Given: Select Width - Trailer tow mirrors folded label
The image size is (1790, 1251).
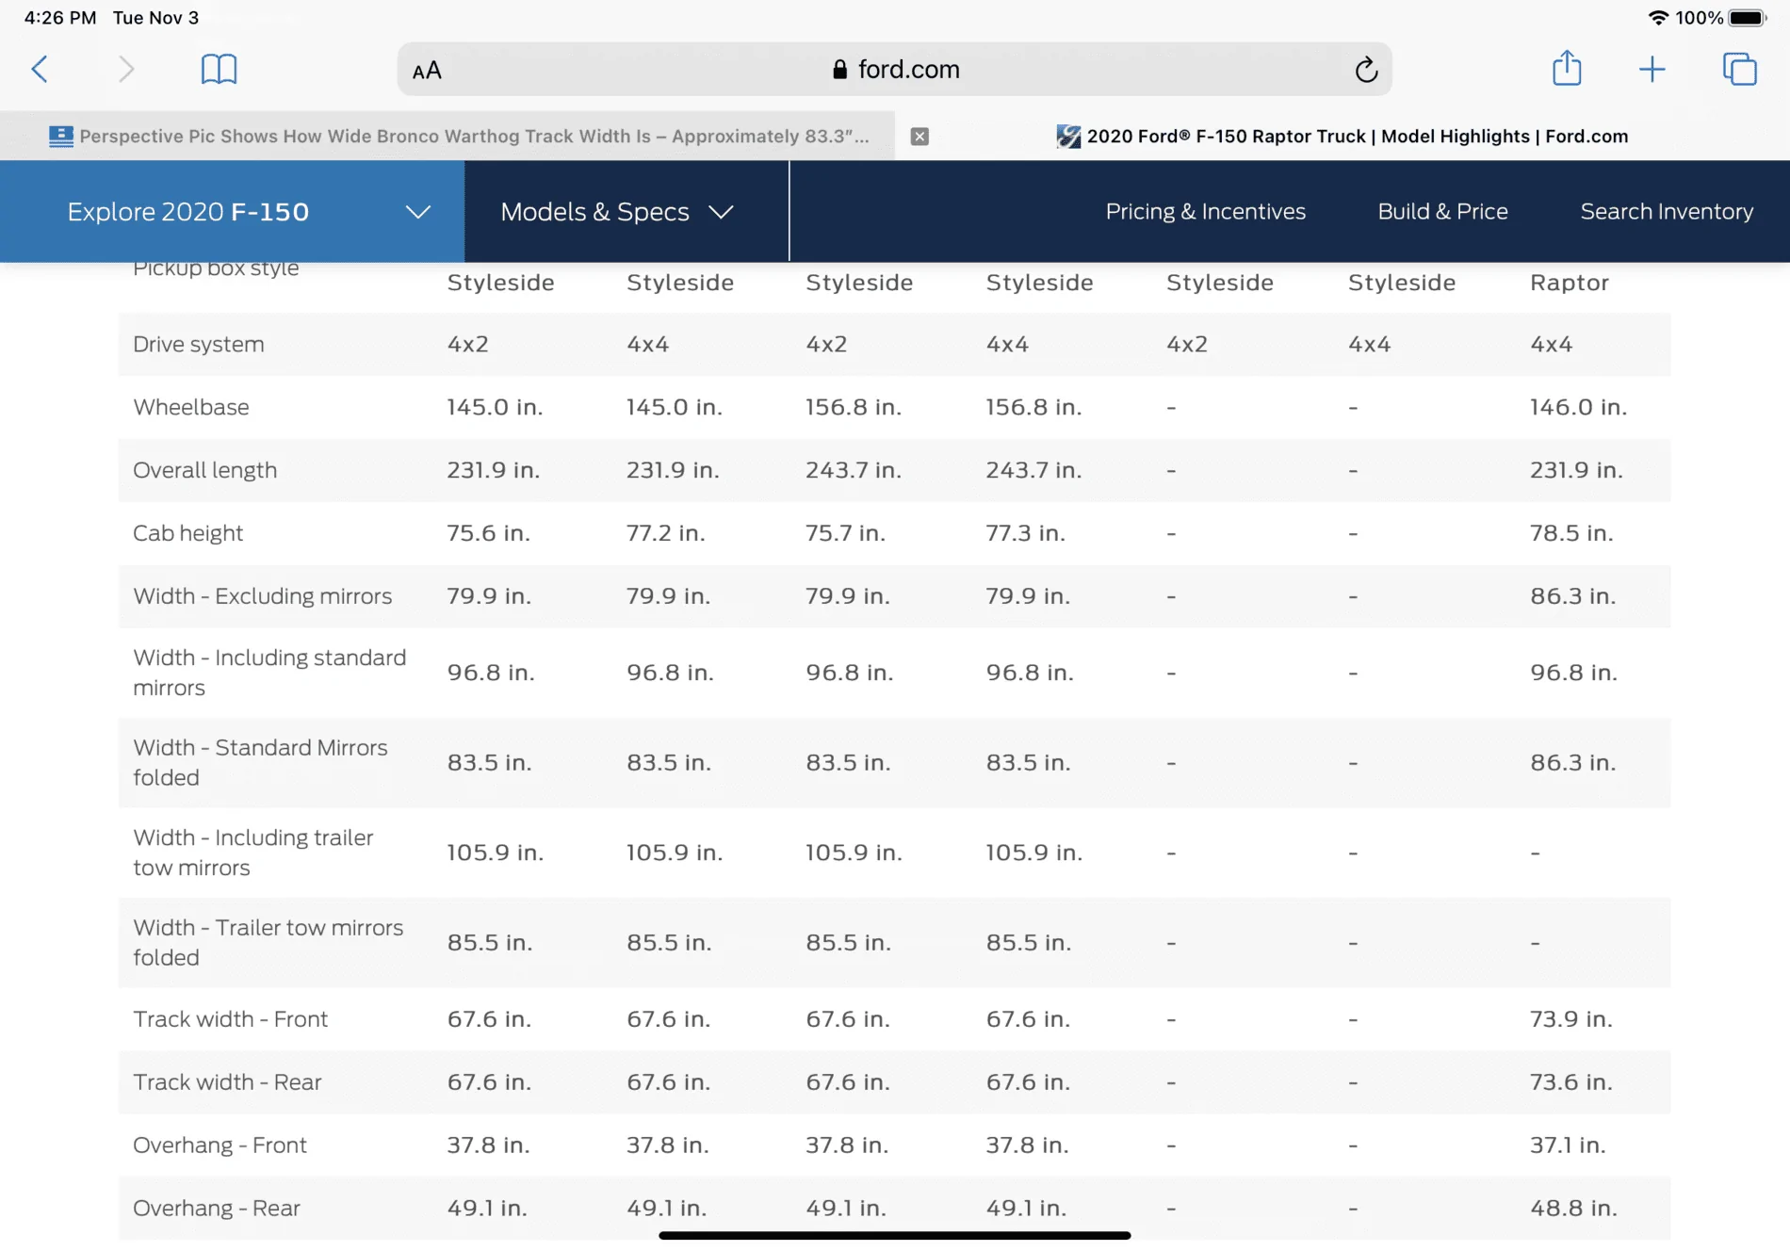Looking at the screenshot, I should tap(268, 942).
